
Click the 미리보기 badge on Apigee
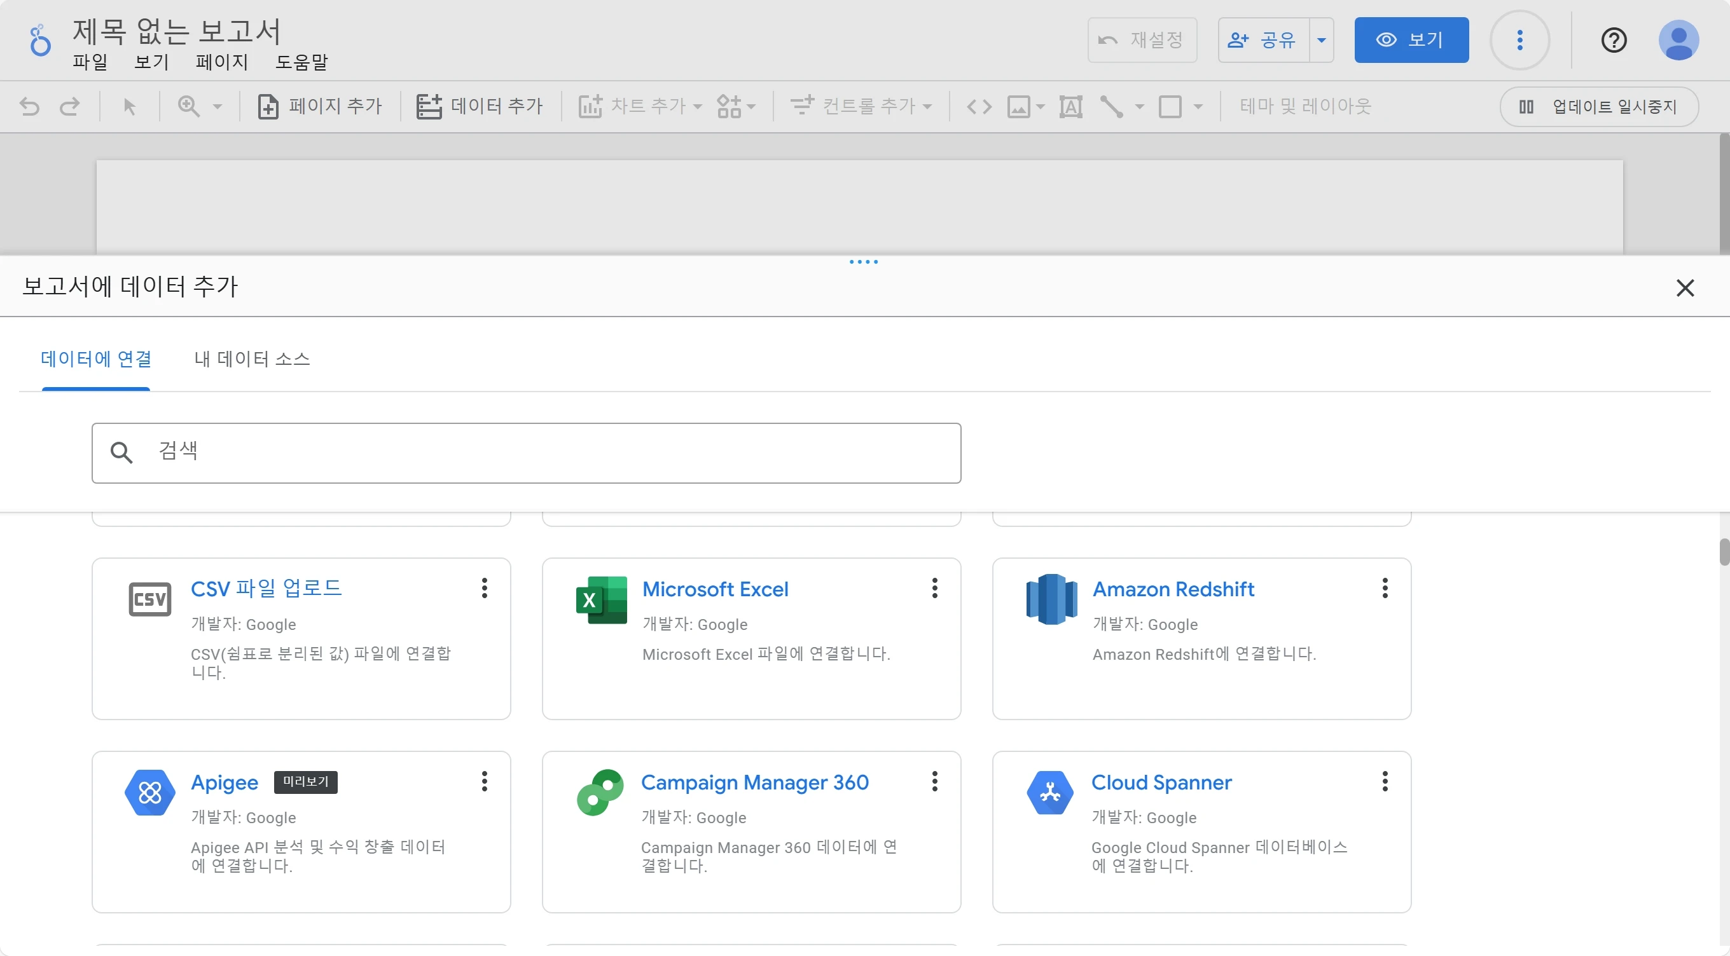point(305,781)
